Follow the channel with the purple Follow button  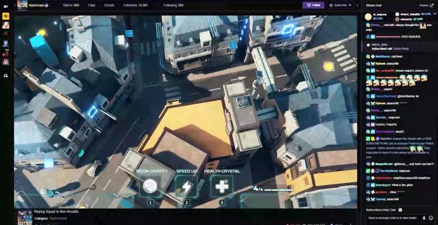(313, 5)
